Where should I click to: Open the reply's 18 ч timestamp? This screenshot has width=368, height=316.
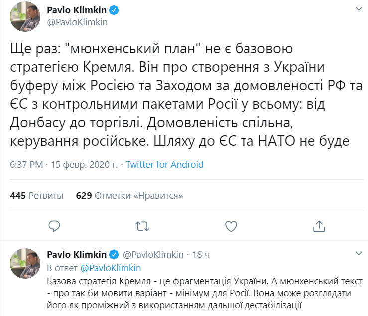tap(200, 255)
